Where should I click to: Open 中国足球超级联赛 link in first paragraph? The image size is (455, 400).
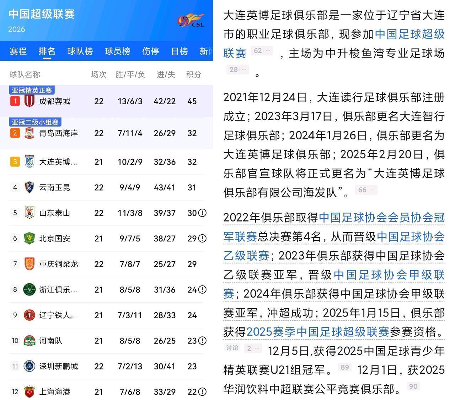point(334,44)
